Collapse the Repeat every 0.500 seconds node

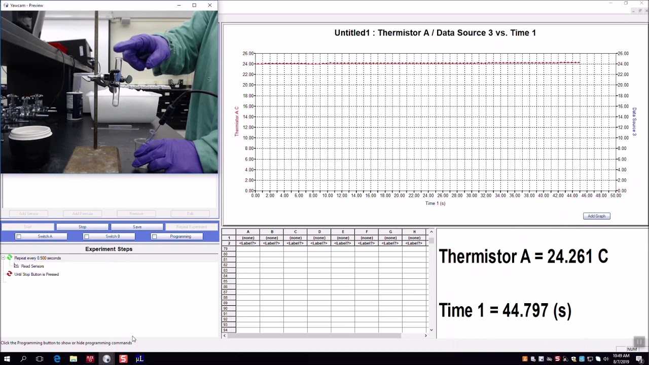point(3,258)
